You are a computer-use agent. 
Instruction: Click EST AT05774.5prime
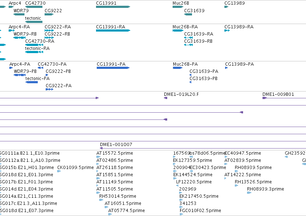[127, 211]
